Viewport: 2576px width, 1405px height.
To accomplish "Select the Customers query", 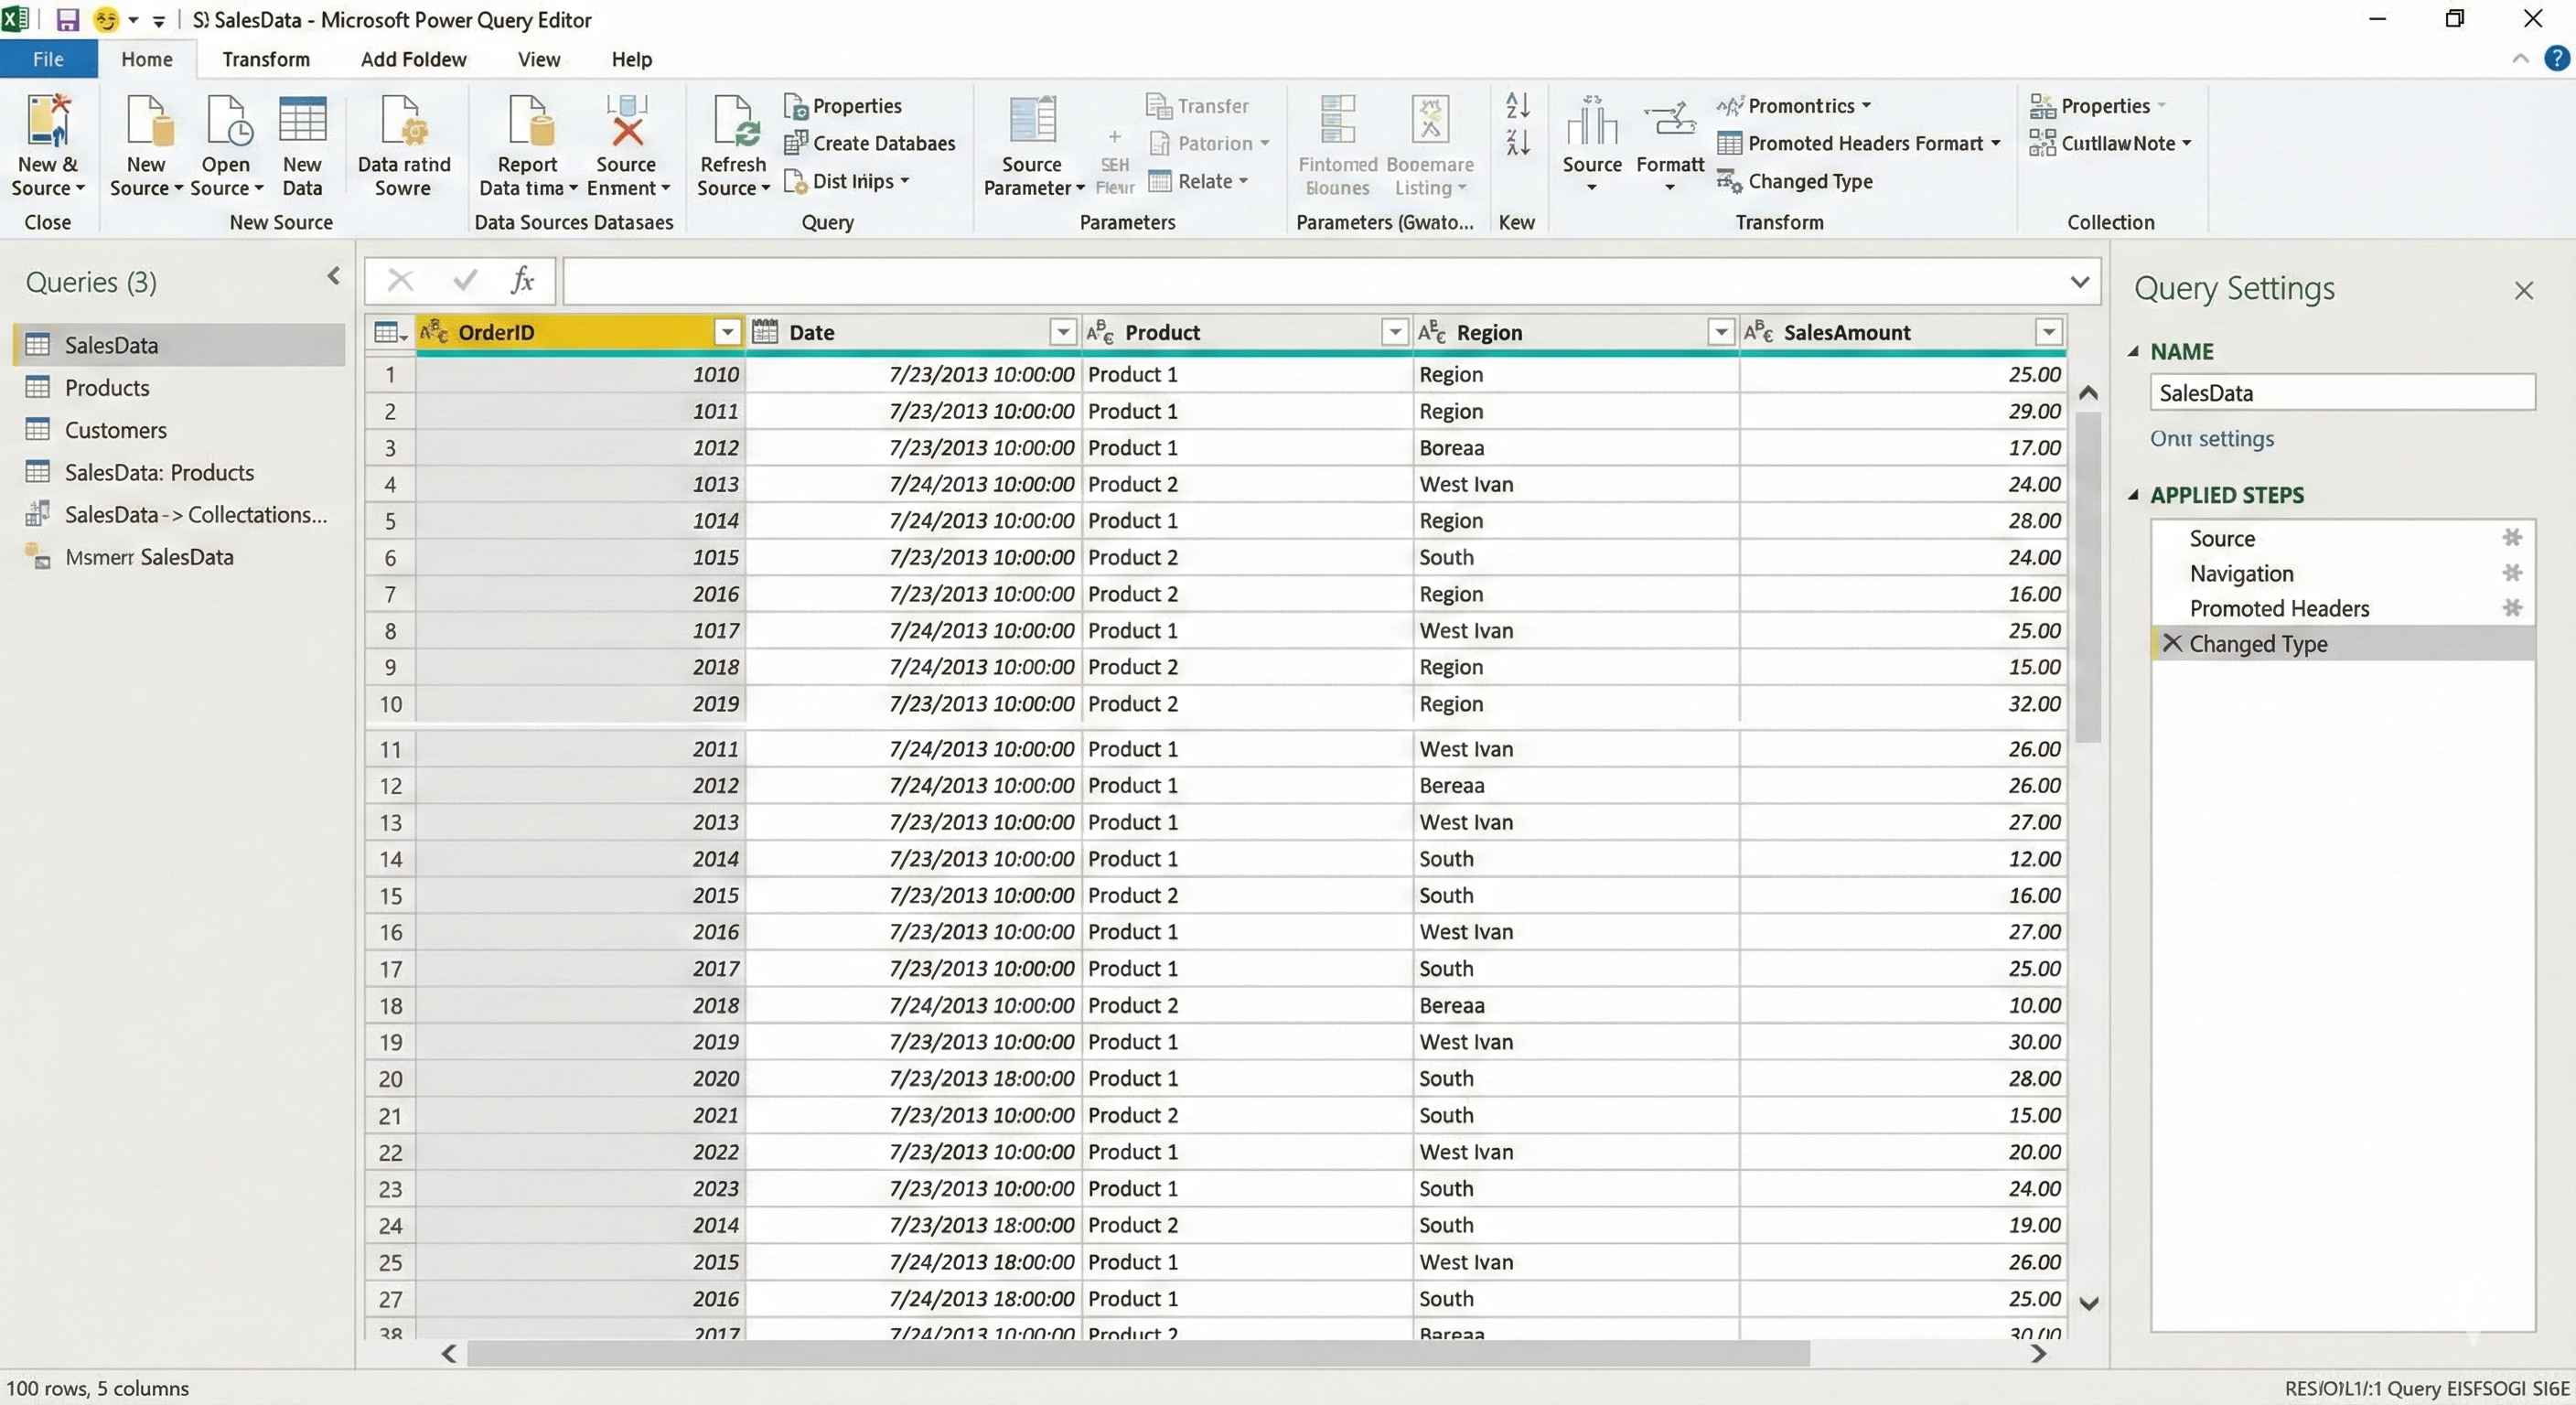I will 116,429.
